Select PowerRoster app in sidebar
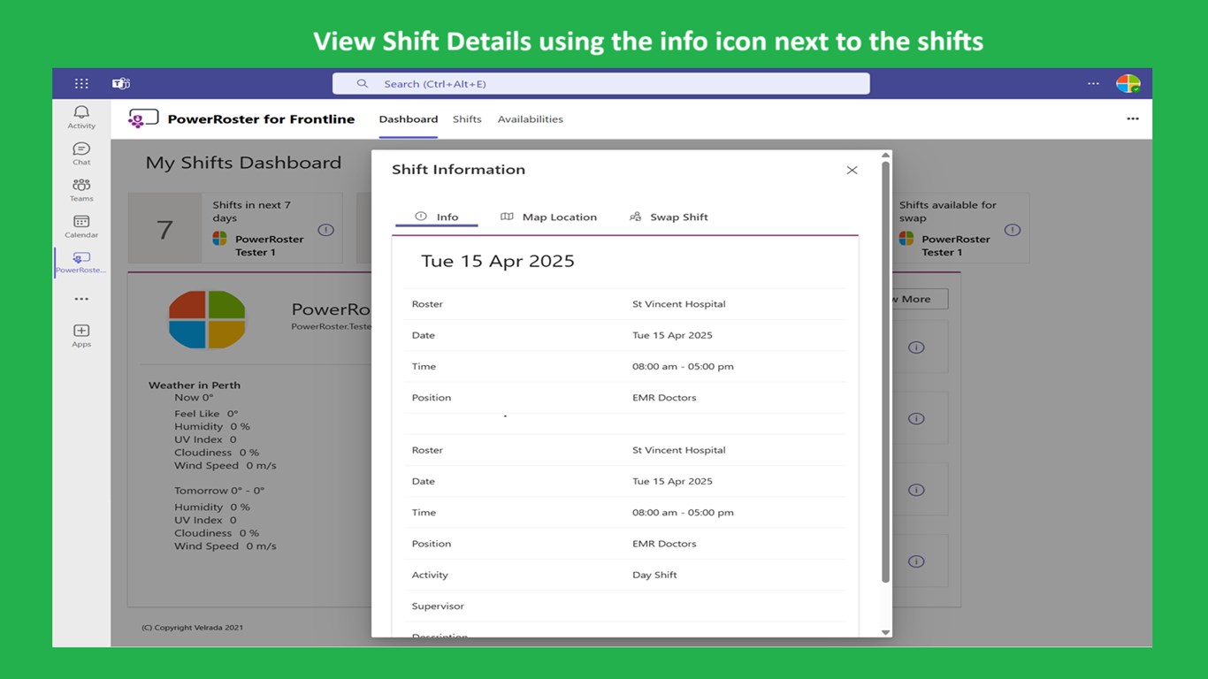This screenshot has height=679, width=1208. 81,263
